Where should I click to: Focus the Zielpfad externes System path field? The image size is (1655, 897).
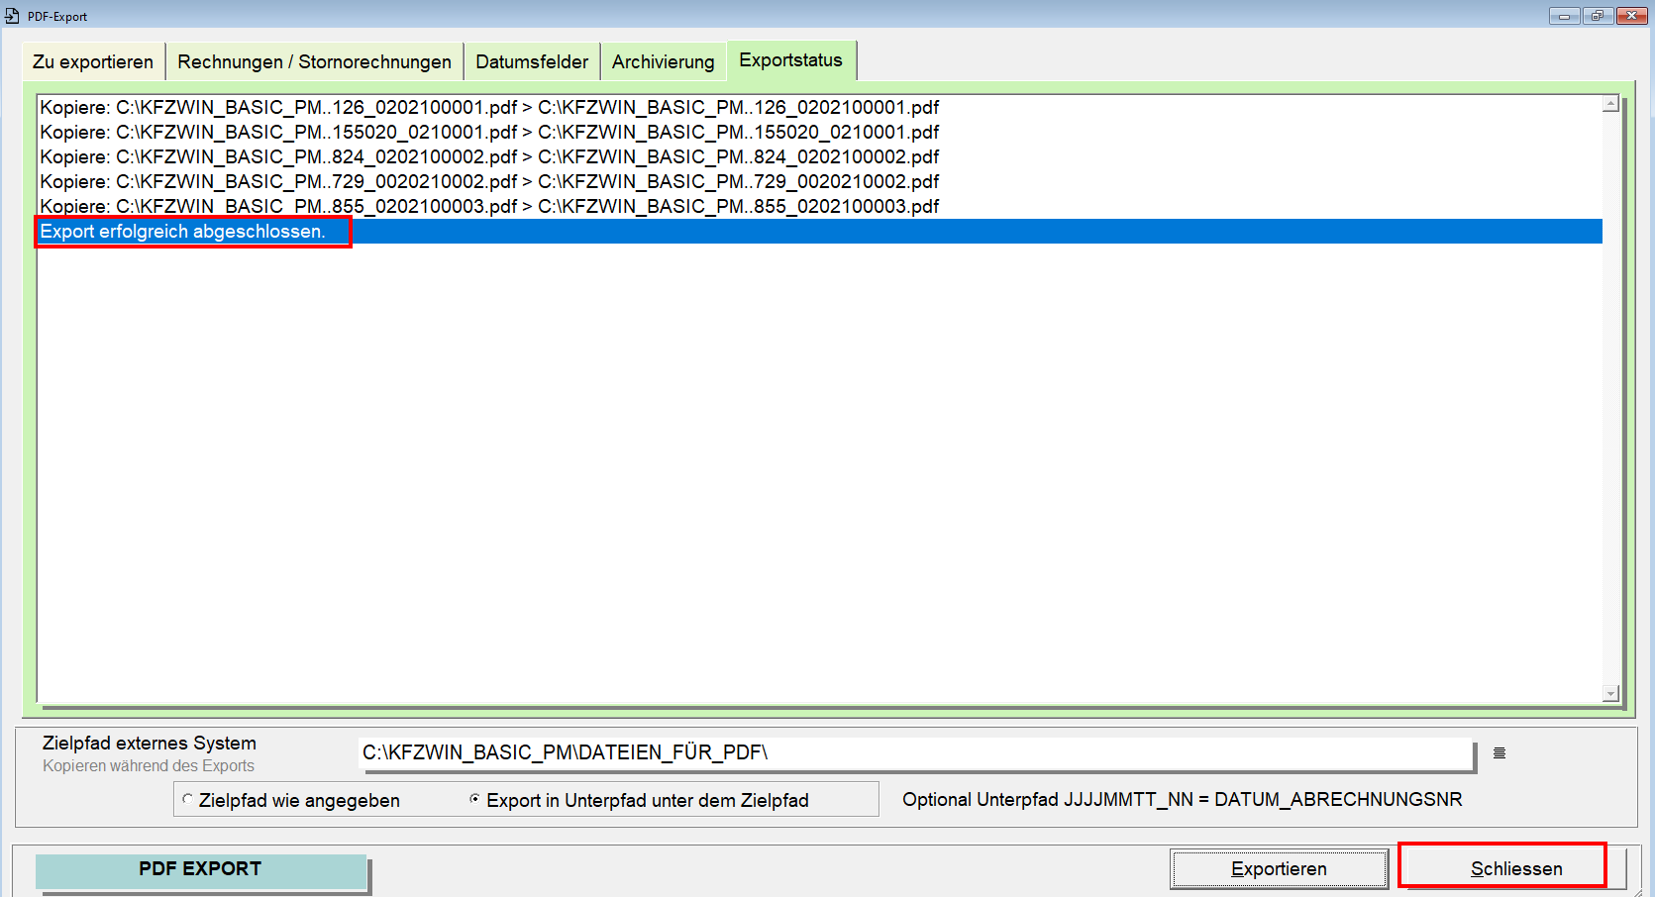915,752
